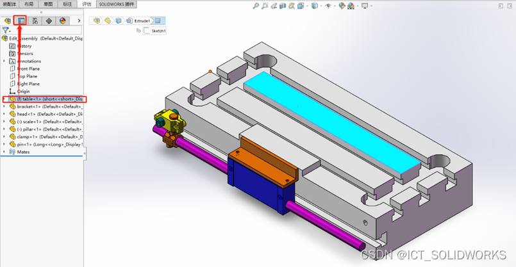Click the part component icon in breadcrumb
516x267 pixels.
click(108, 20)
